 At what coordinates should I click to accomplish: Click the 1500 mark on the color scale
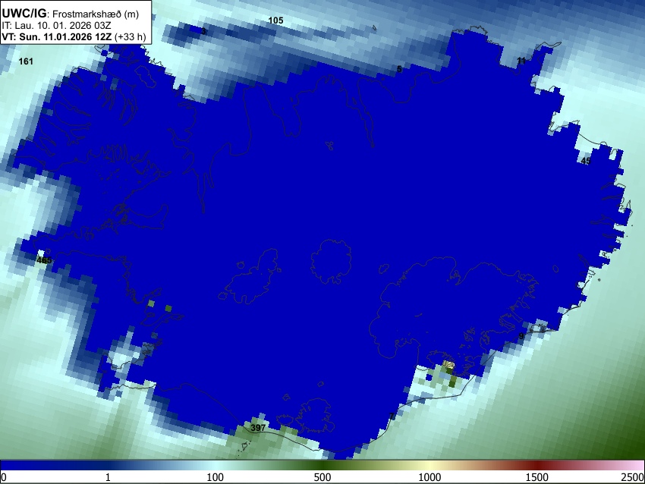coord(537,477)
